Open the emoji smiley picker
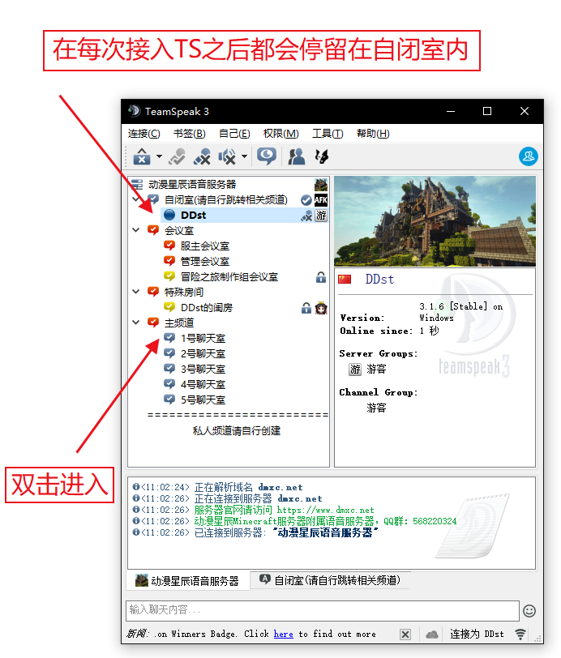The height and width of the screenshot is (658, 561). coord(529,610)
